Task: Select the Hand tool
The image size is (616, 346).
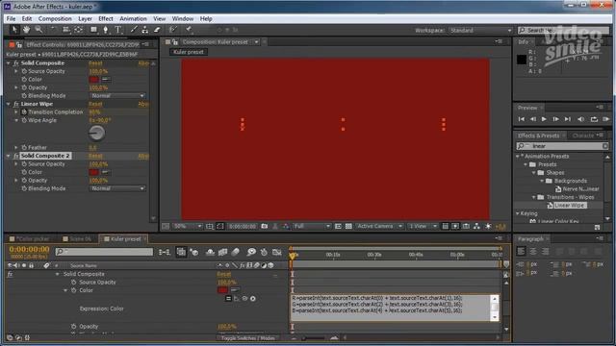Action: (x=26, y=30)
